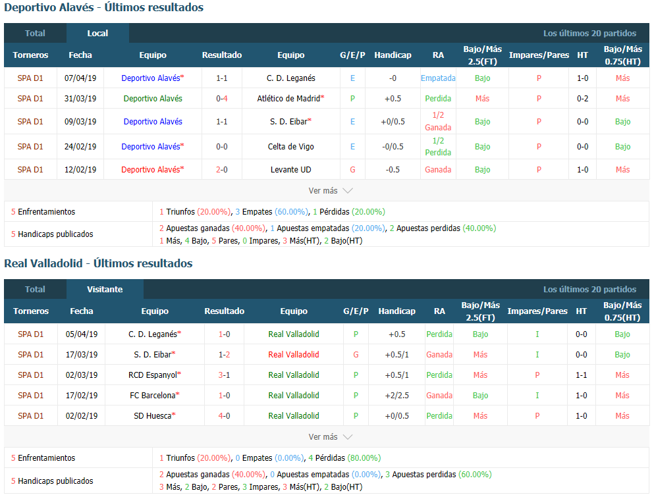Open Deportivo Alavés link in 31/03/19 row
The width and height of the screenshot is (654, 497).
153,98
